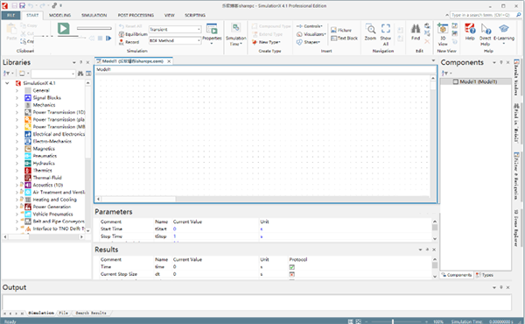Click the step-forward simulation control
This screenshot has height=324, width=525.
point(108,39)
